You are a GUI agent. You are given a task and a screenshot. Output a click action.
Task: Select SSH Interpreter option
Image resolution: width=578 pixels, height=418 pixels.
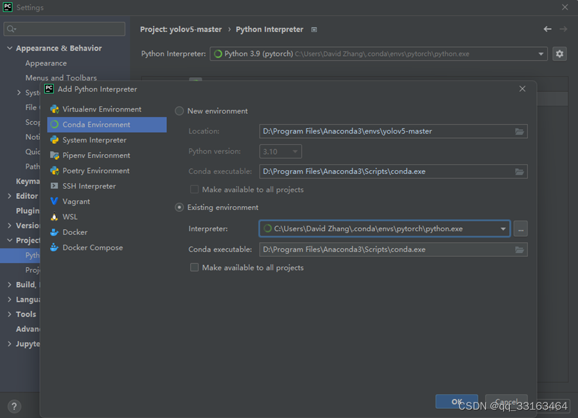click(x=107, y=186)
